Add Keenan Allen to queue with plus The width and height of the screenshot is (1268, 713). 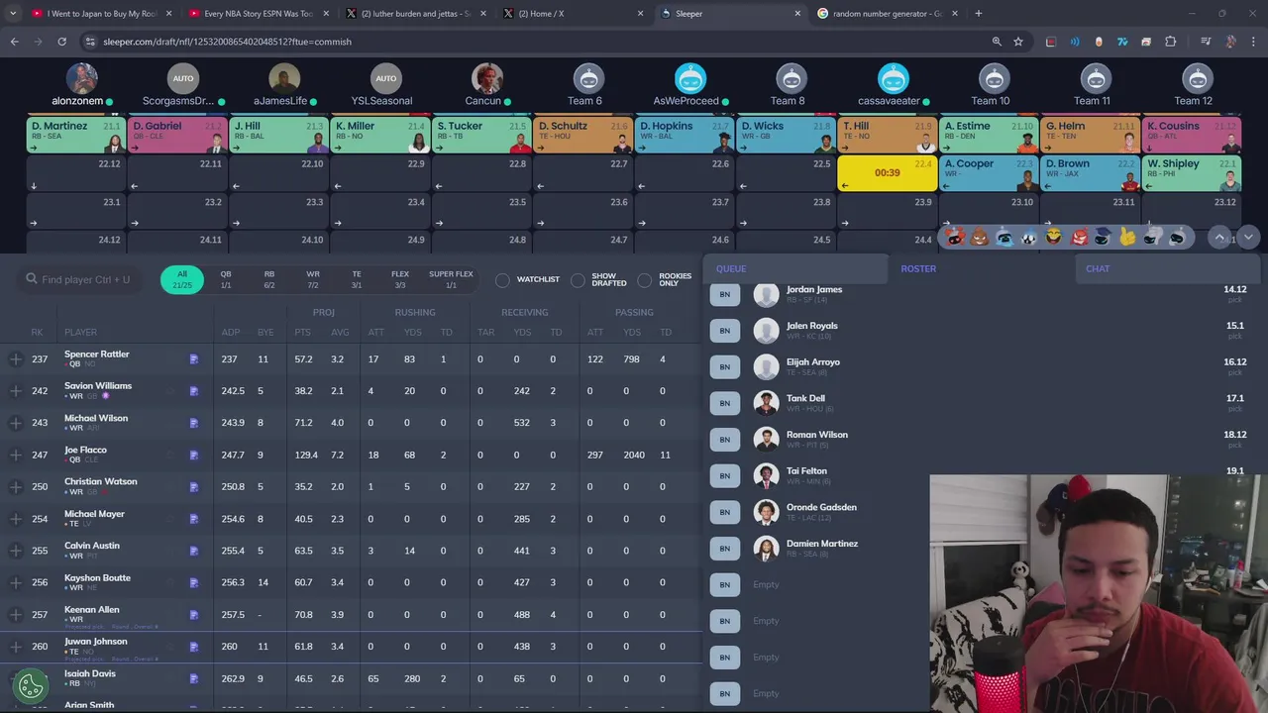click(x=16, y=615)
